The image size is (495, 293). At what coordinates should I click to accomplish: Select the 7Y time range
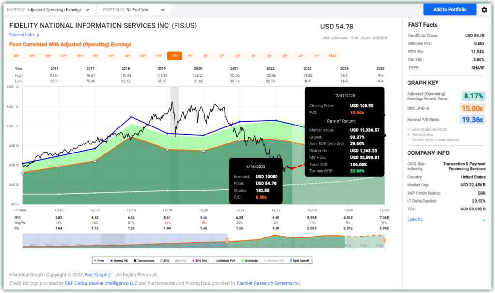[x=221, y=56]
